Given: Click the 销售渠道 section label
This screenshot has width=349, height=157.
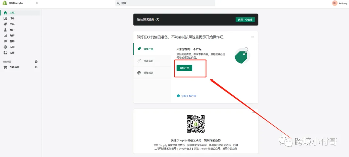Looking at the screenshot, I should pyautogui.click(x=7, y=62).
